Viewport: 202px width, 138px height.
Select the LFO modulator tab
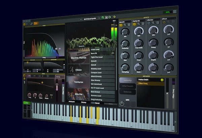coord(29,76)
